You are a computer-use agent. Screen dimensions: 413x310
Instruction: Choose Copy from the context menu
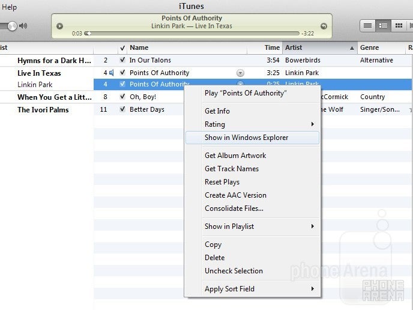(x=252, y=245)
